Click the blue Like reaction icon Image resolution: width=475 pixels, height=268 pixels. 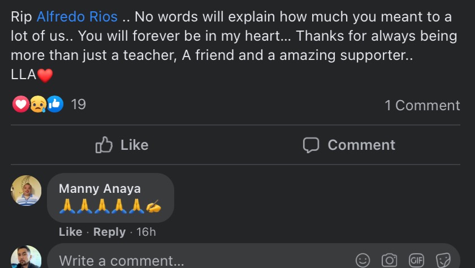point(55,104)
